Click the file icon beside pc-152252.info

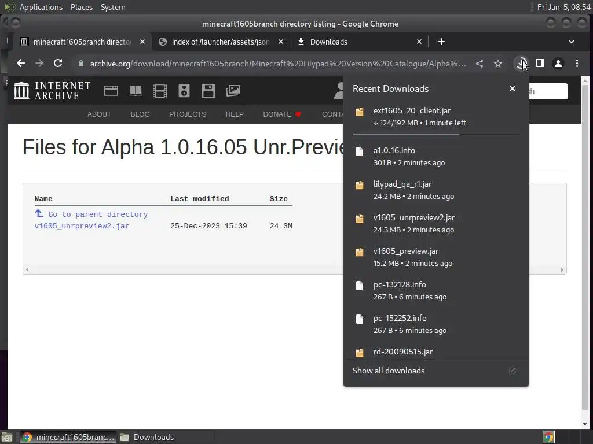360,319
